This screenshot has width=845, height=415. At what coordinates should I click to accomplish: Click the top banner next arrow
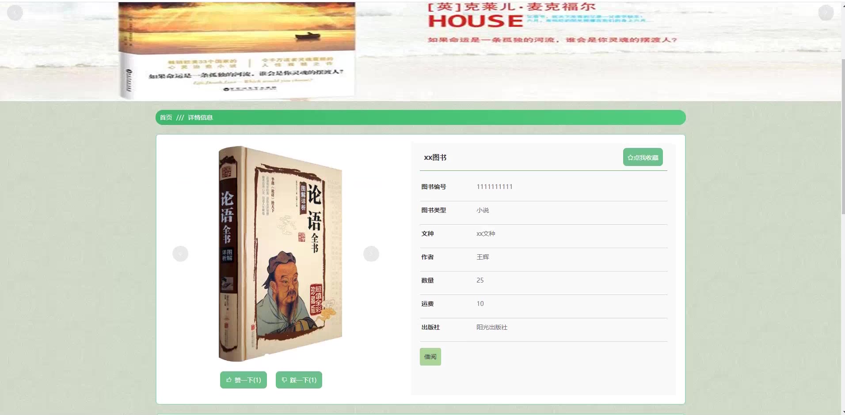point(826,12)
